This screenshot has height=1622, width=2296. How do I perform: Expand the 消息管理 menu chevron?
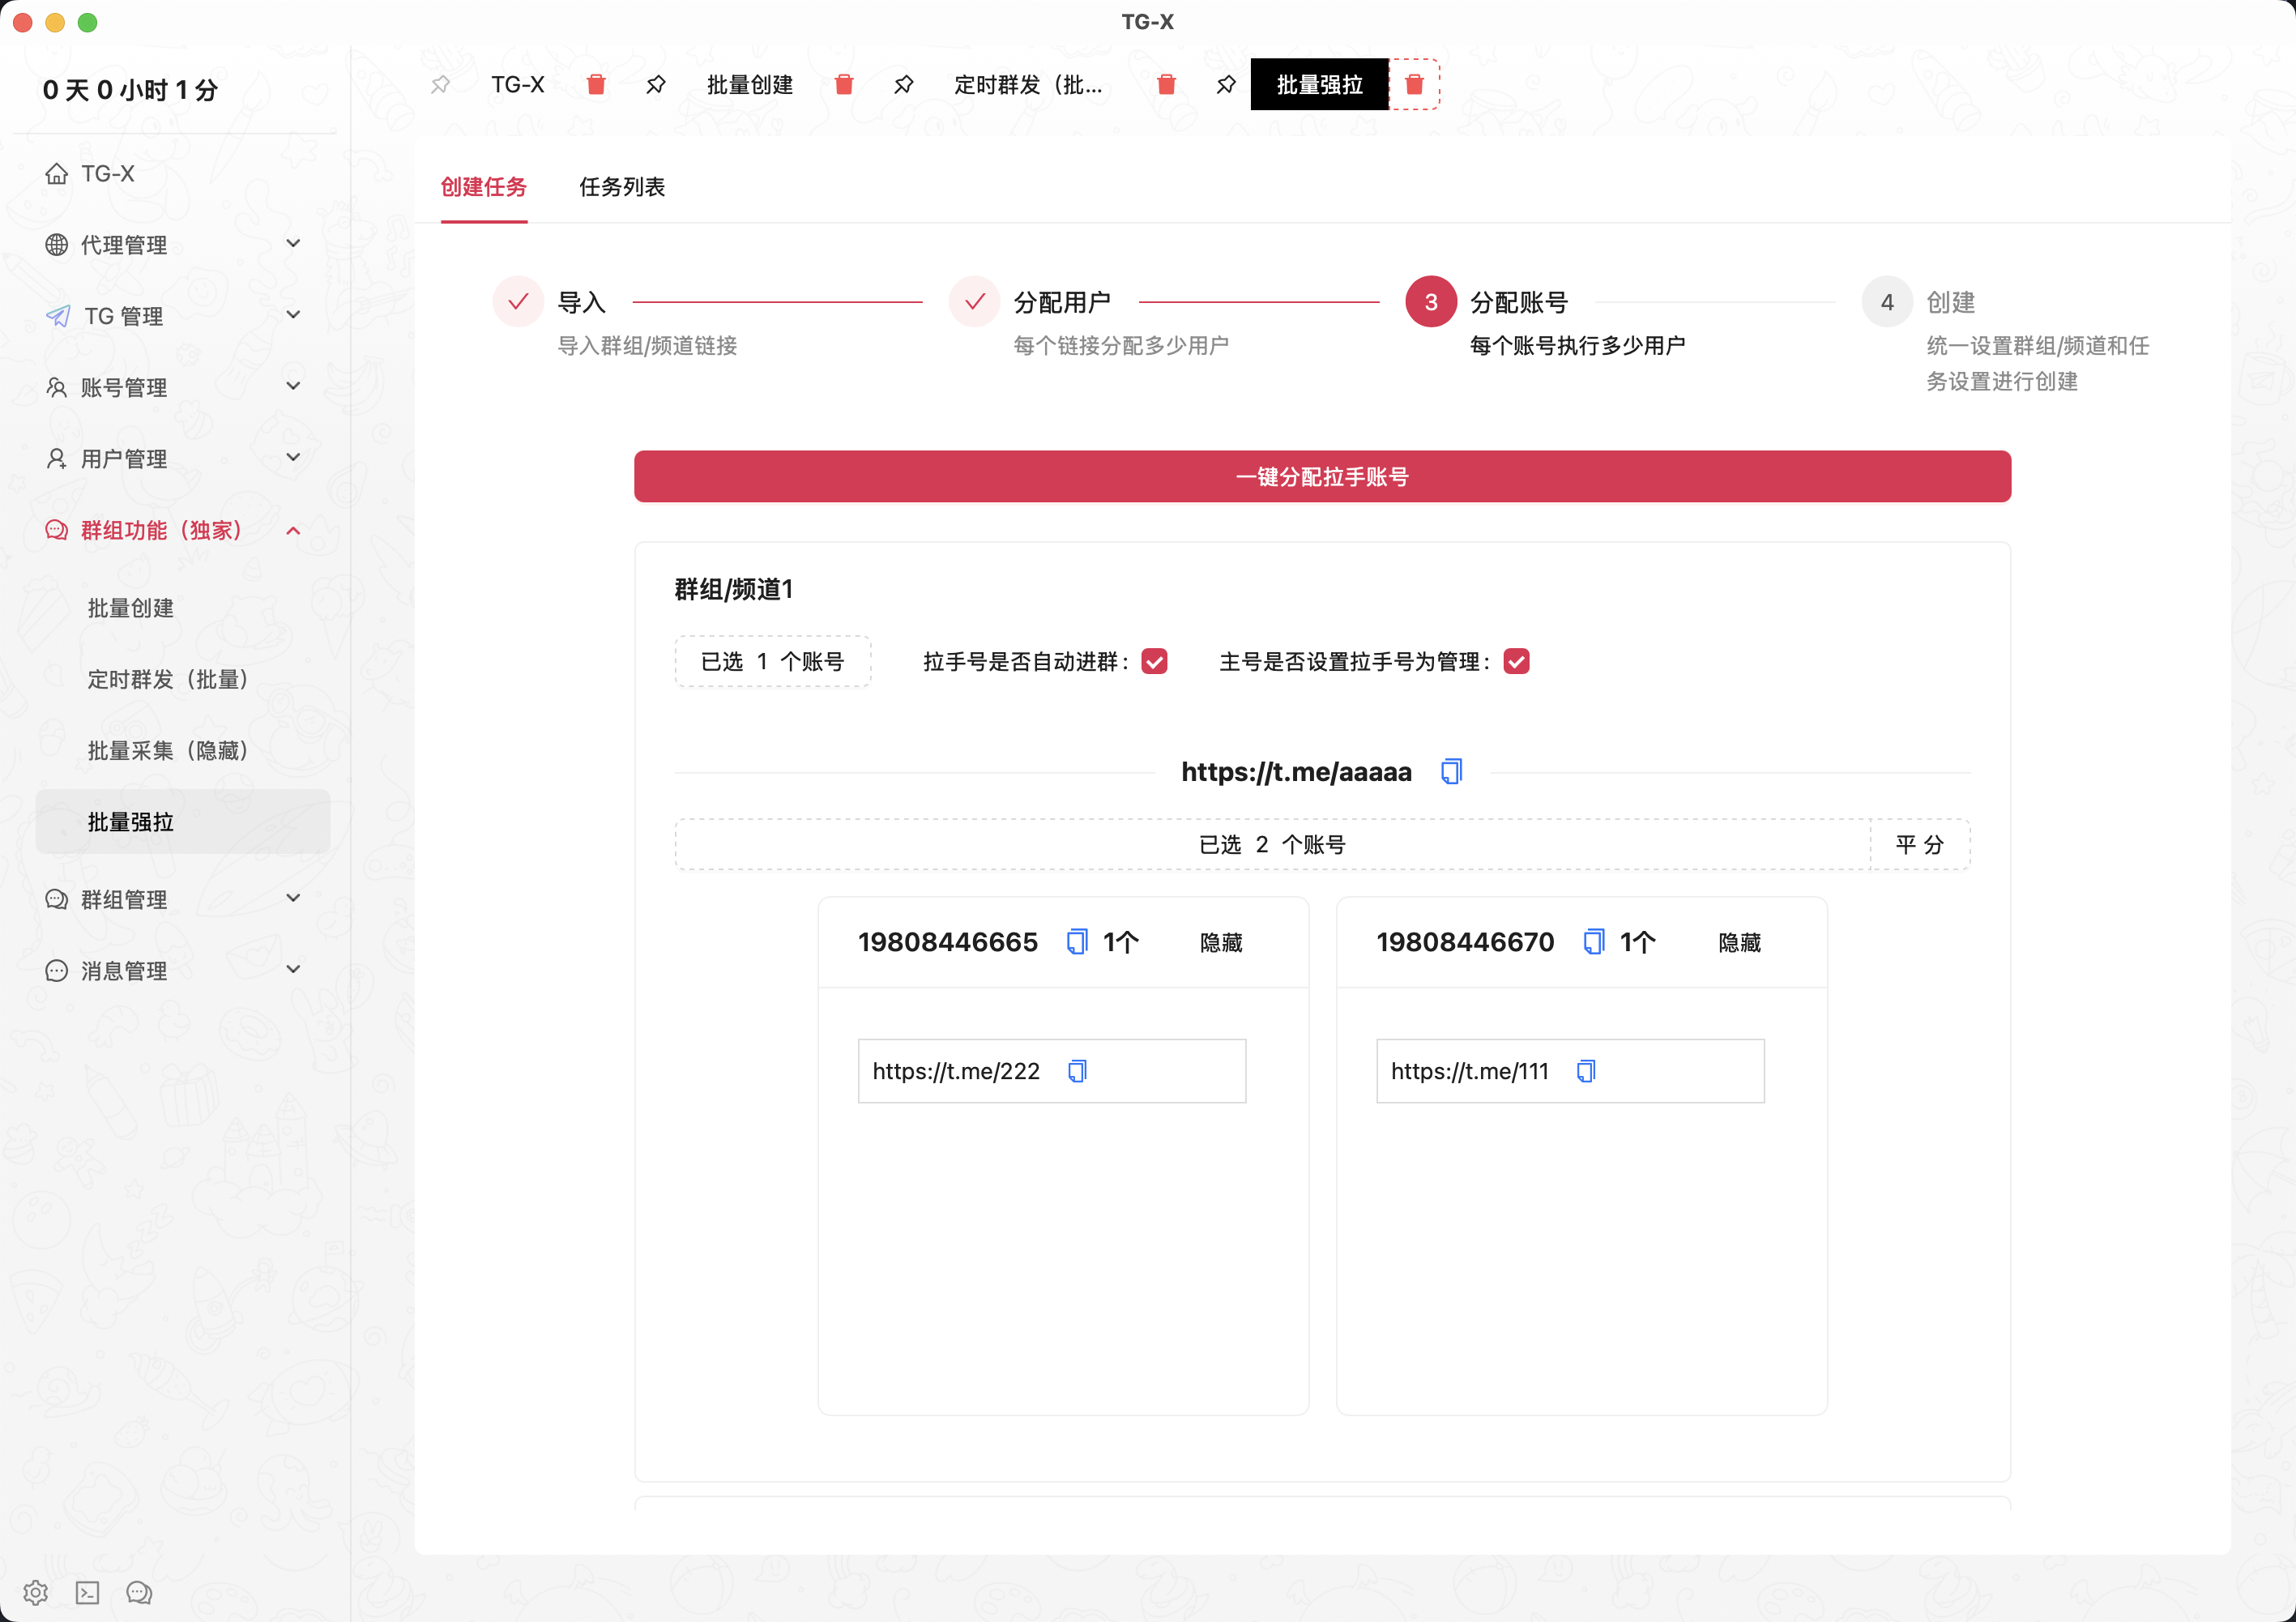tap(293, 969)
